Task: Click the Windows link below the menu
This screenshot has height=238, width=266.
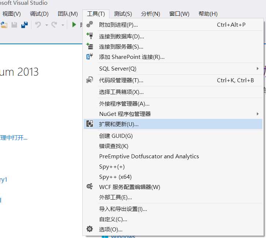Action: coord(123,237)
